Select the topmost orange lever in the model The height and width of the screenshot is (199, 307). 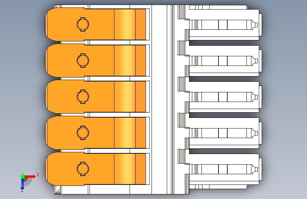click(x=96, y=24)
